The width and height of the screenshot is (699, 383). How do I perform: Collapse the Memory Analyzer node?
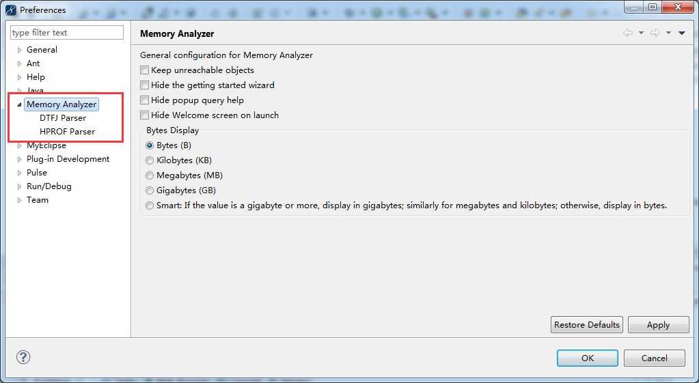(x=19, y=104)
